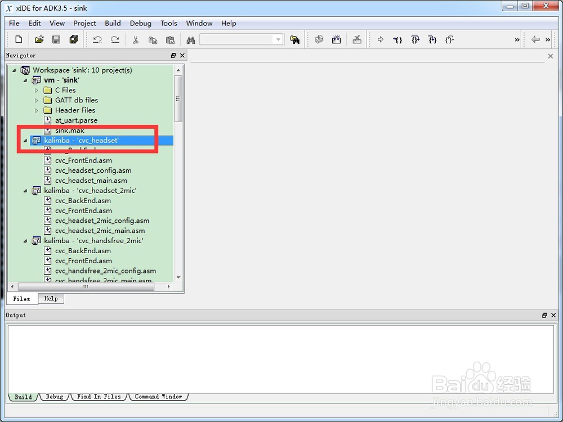Collapse the kalimba 'cvc_headset_2mic' project
Viewport: 563px width, 422px height.
25,191
